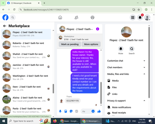The height and width of the screenshot is (124, 155).
Task: Click the sticker icon in composer
Action: pyautogui.click(x=71, y=111)
